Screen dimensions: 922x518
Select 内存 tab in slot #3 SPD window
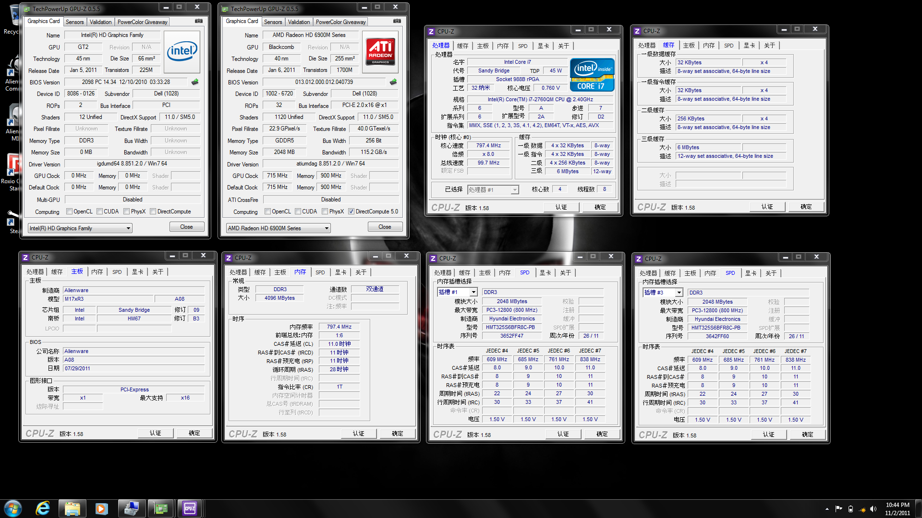[711, 273]
